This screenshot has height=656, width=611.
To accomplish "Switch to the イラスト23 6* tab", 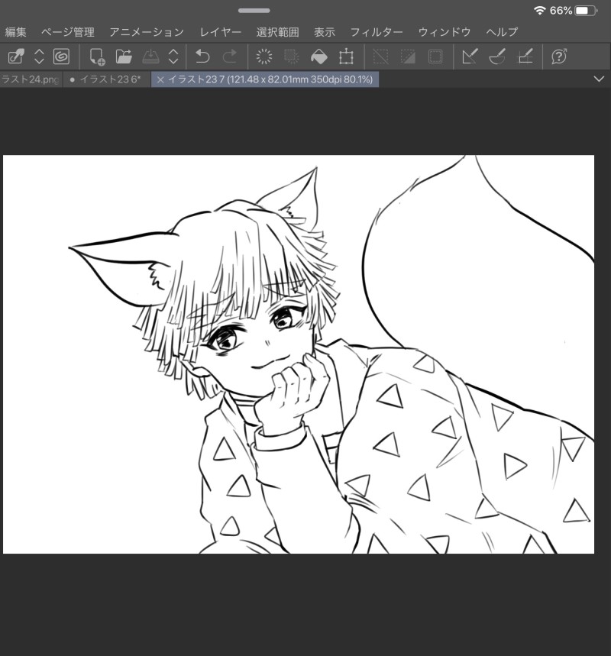I will point(106,79).
